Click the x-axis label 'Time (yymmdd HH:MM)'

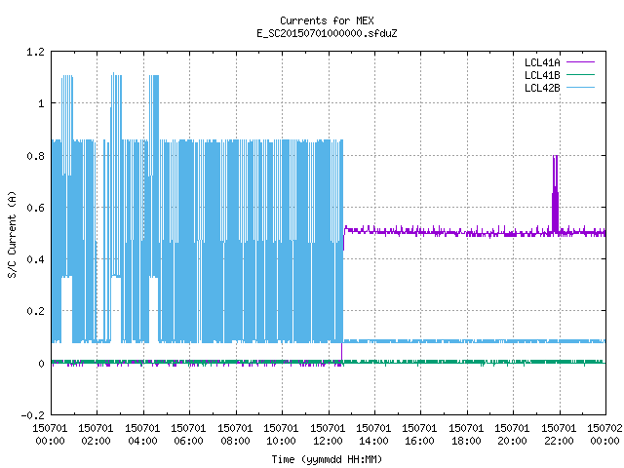327,459
